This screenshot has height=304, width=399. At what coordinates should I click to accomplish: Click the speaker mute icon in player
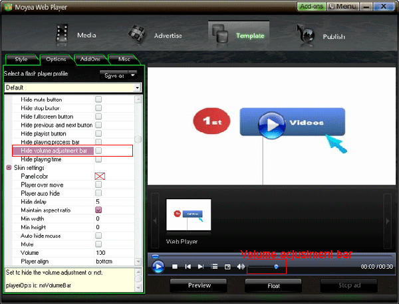click(x=241, y=267)
